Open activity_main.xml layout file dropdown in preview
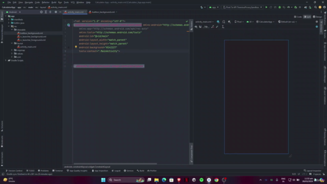The width and height of the screenshot is (327, 184). 204,21
